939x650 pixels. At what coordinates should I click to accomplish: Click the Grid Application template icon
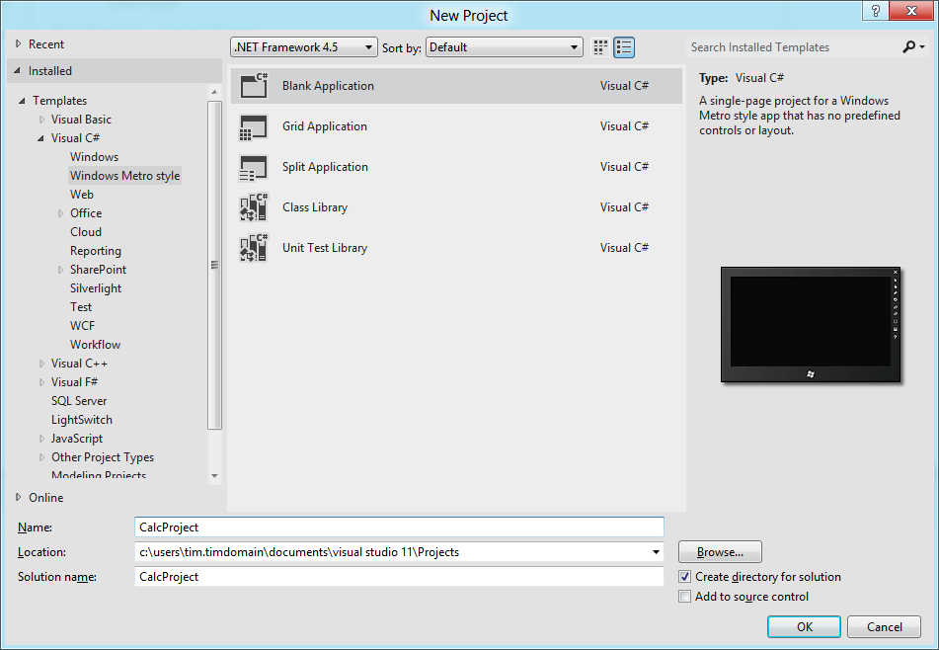coord(254,126)
